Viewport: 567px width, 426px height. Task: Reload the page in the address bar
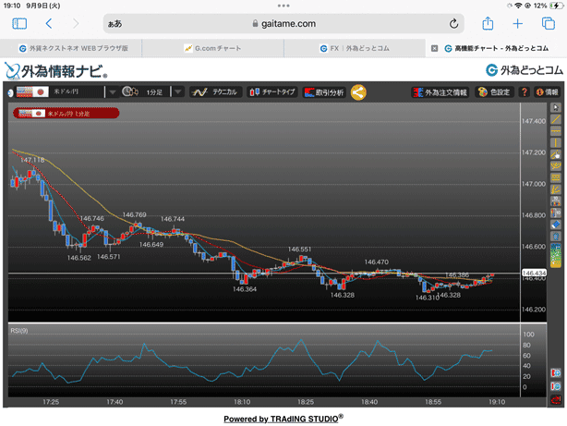click(454, 23)
